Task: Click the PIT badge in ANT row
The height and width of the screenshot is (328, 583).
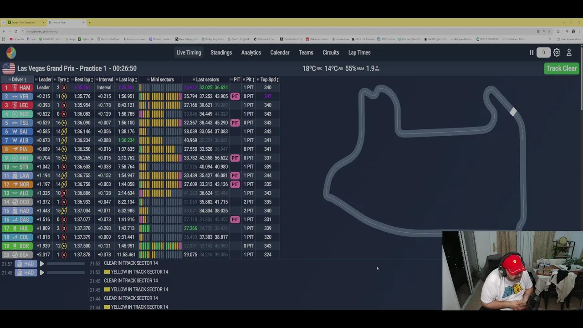Action: [235, 158]
